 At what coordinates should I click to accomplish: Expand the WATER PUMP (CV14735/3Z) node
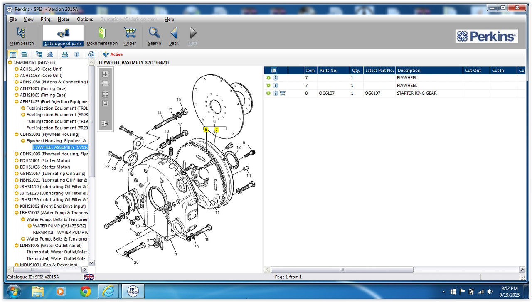pyautogui.click(x=30, y=226)
